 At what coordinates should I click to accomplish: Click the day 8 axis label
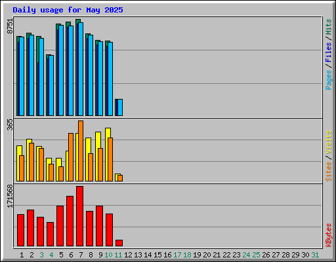tap(91, 255)
